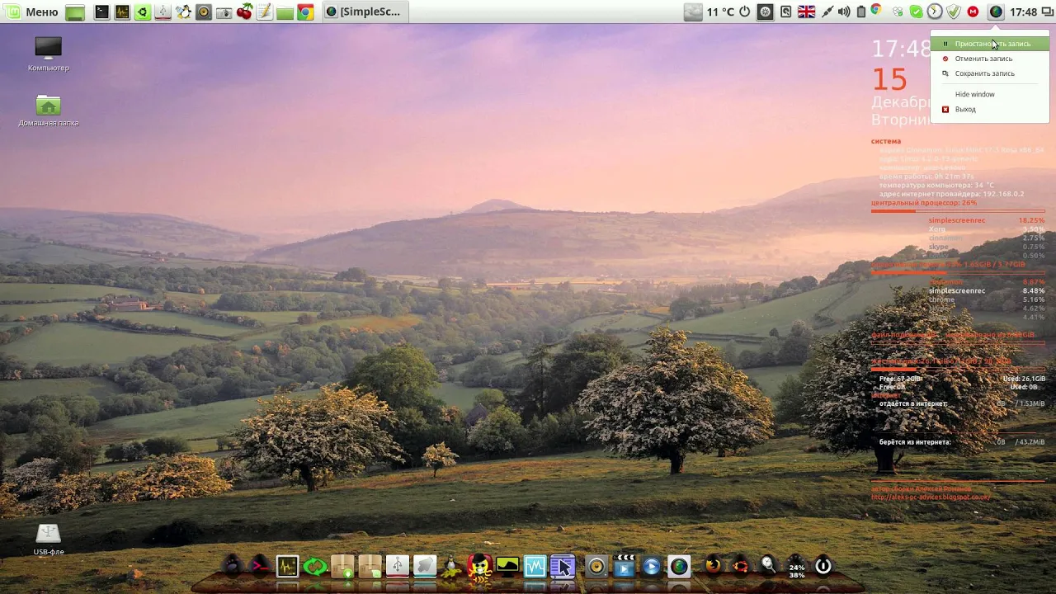The image size is (1056, 594).
Task: Click the UK flag keyboard layout indicator
Action: click(x=806, y=12)
